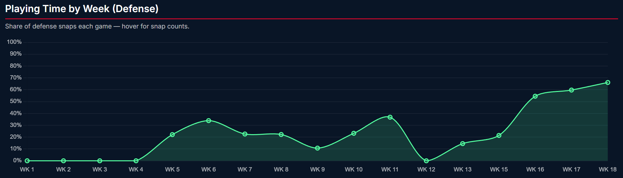
Task: Click the 50% y-axis label
Action: pyautogui.click(x=16, y=101)
